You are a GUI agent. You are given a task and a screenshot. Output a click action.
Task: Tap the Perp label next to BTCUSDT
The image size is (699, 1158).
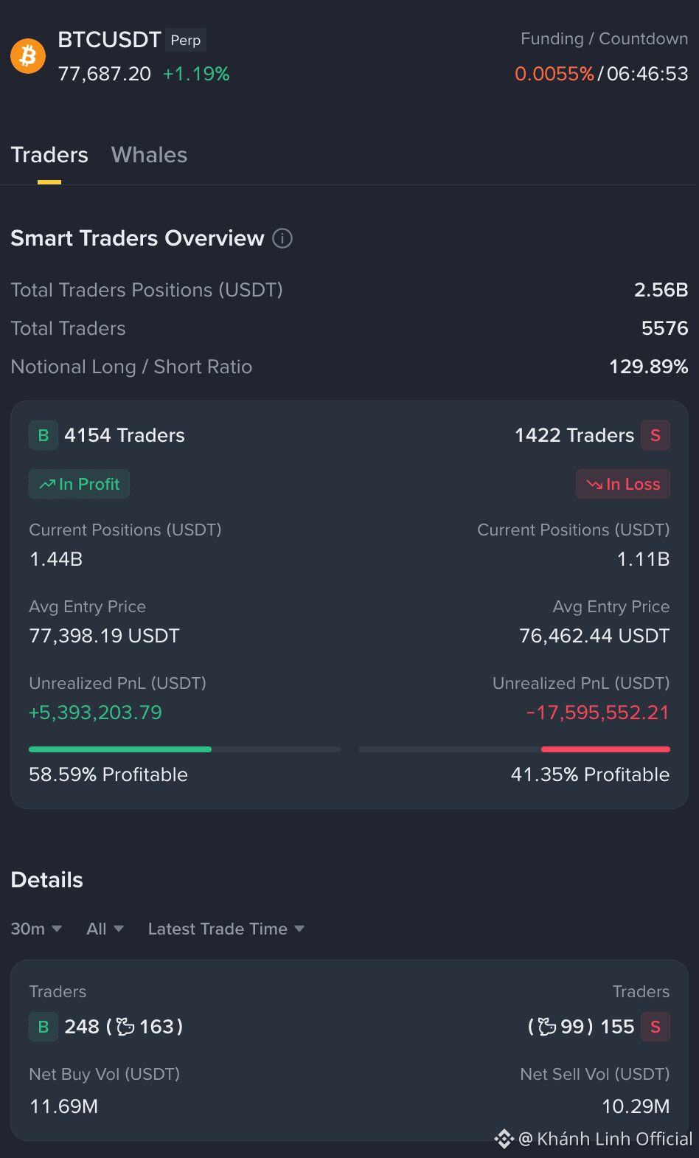click(x=186, y=40)
